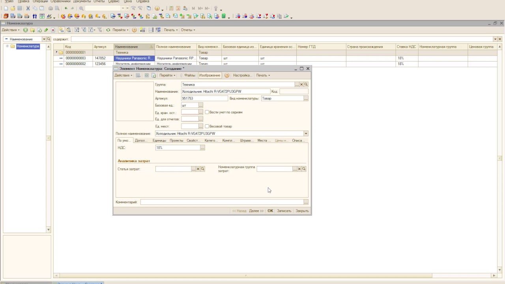Click the search magnifier next to filter dropdown
The height and width of the screenshot is (284, 505).
(x=49, y=39)
